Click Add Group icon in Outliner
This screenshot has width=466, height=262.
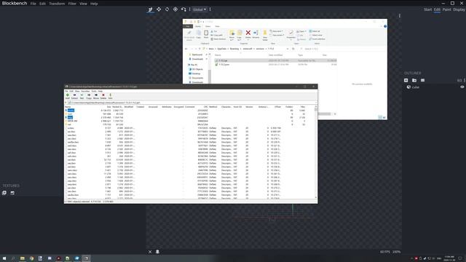point(414,80)
